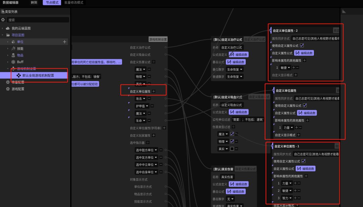Enable the unchecked 真实 damage type checkbox
This screenshot has width=363, height=207.
pos(232,149)
